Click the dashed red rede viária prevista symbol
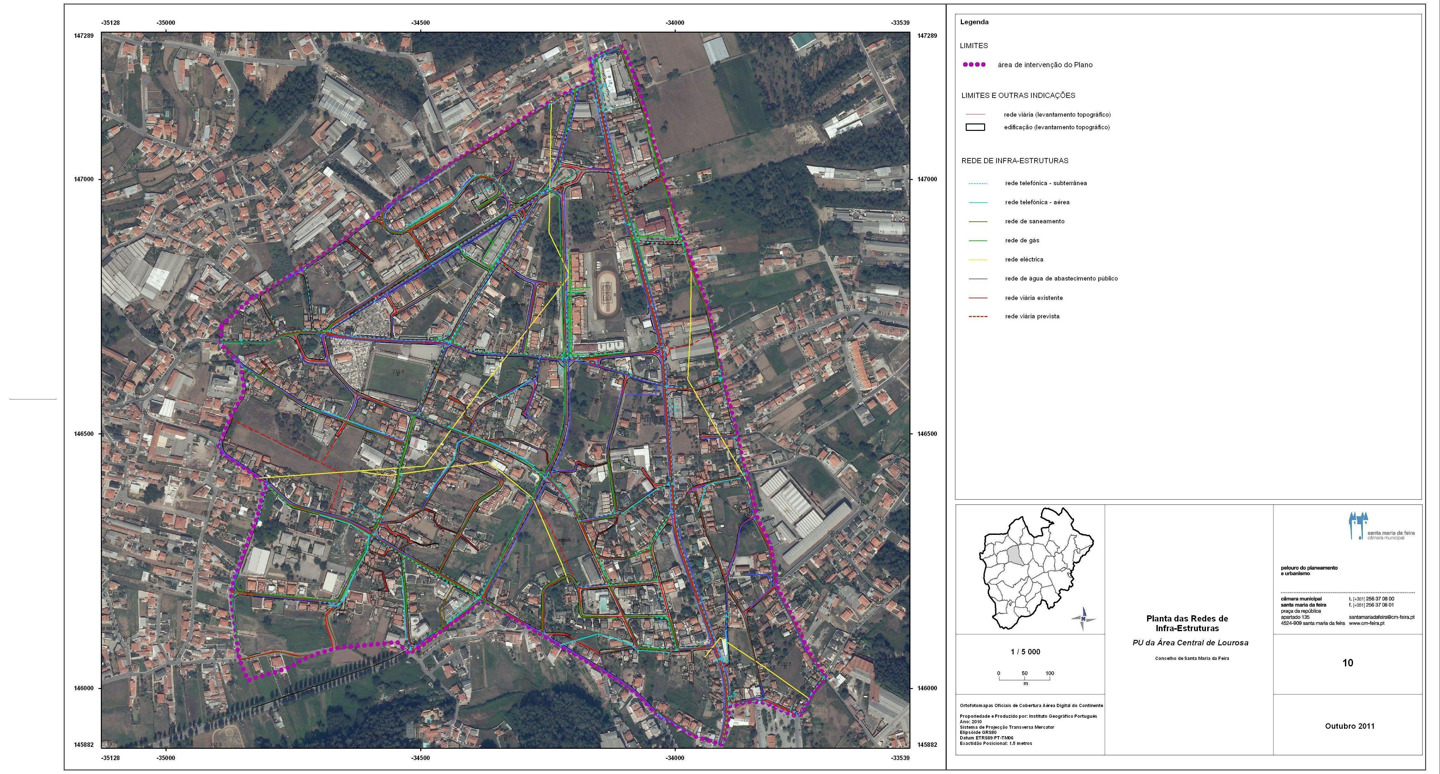This screenshot has height=774, width=1440. (x=978, y=317)
